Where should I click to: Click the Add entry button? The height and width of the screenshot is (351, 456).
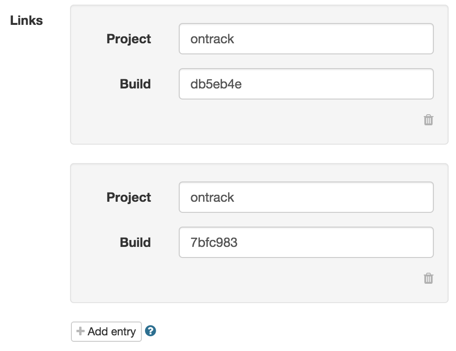[106, 332]
